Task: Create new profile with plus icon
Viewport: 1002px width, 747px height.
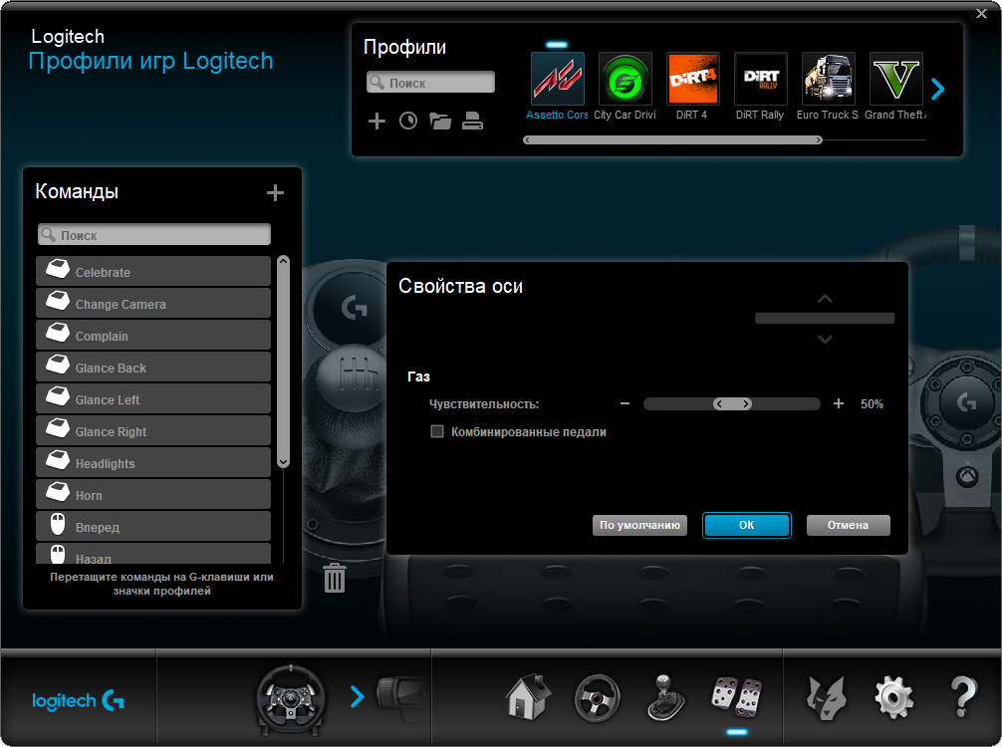Action: click(x=376, y=122)
